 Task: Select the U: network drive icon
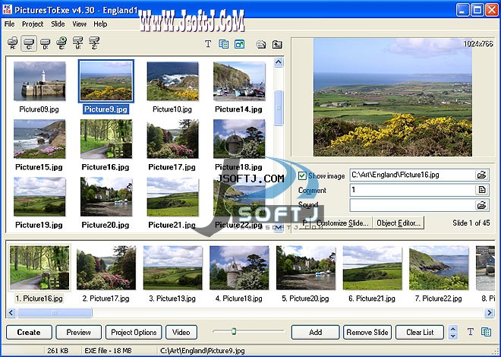coord(77,43)
